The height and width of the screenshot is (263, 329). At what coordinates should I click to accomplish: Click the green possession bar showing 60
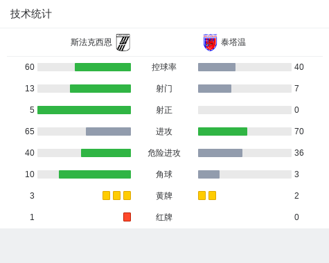click(x=103, y=67)
